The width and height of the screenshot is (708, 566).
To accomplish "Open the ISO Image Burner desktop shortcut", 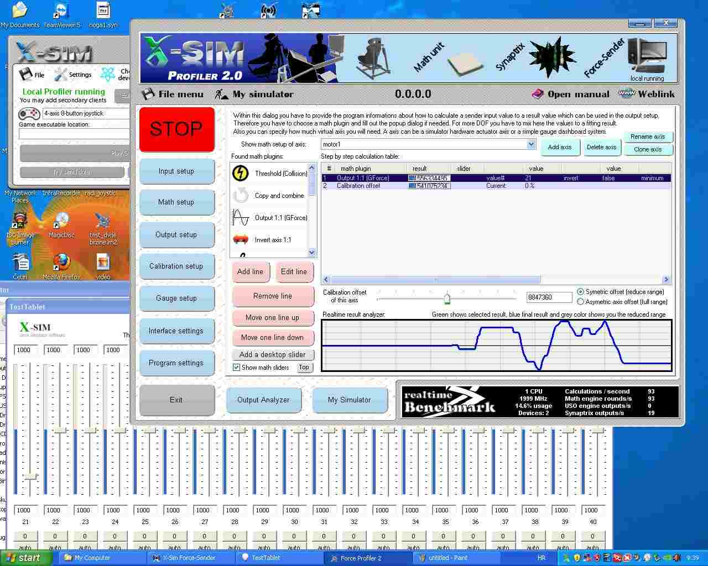I will (20, 228).
